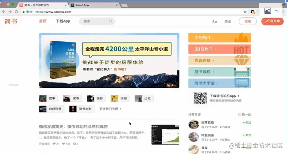Open the WeChat article thumbnail image
288x154 pixels.
165,135
